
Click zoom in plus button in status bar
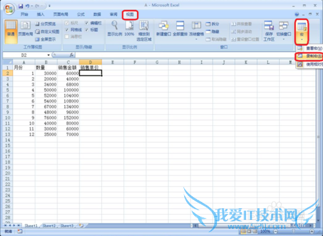tap(311, 231)
